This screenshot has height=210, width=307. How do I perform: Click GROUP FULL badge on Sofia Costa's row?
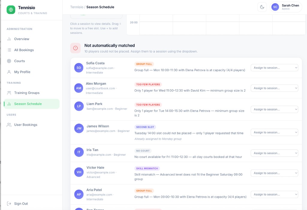click(x=144, y=64)
